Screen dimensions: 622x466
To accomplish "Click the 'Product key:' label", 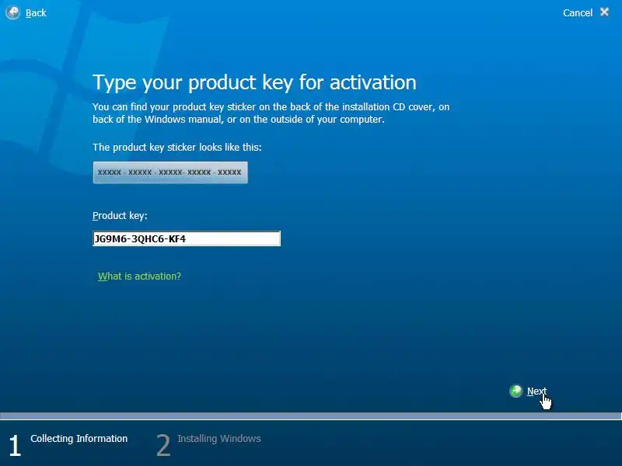I will (x=120, y=216).
